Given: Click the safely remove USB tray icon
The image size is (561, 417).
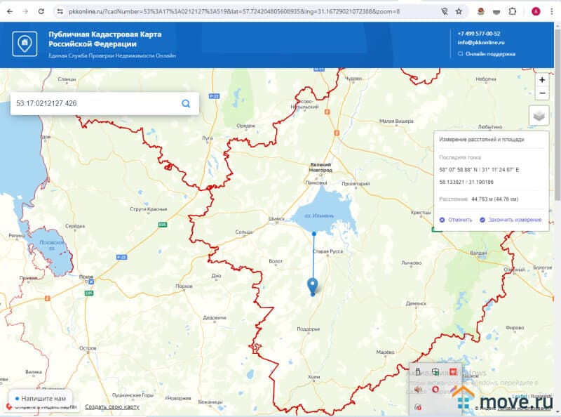Looking at the screenshot, I should (417, 371).
